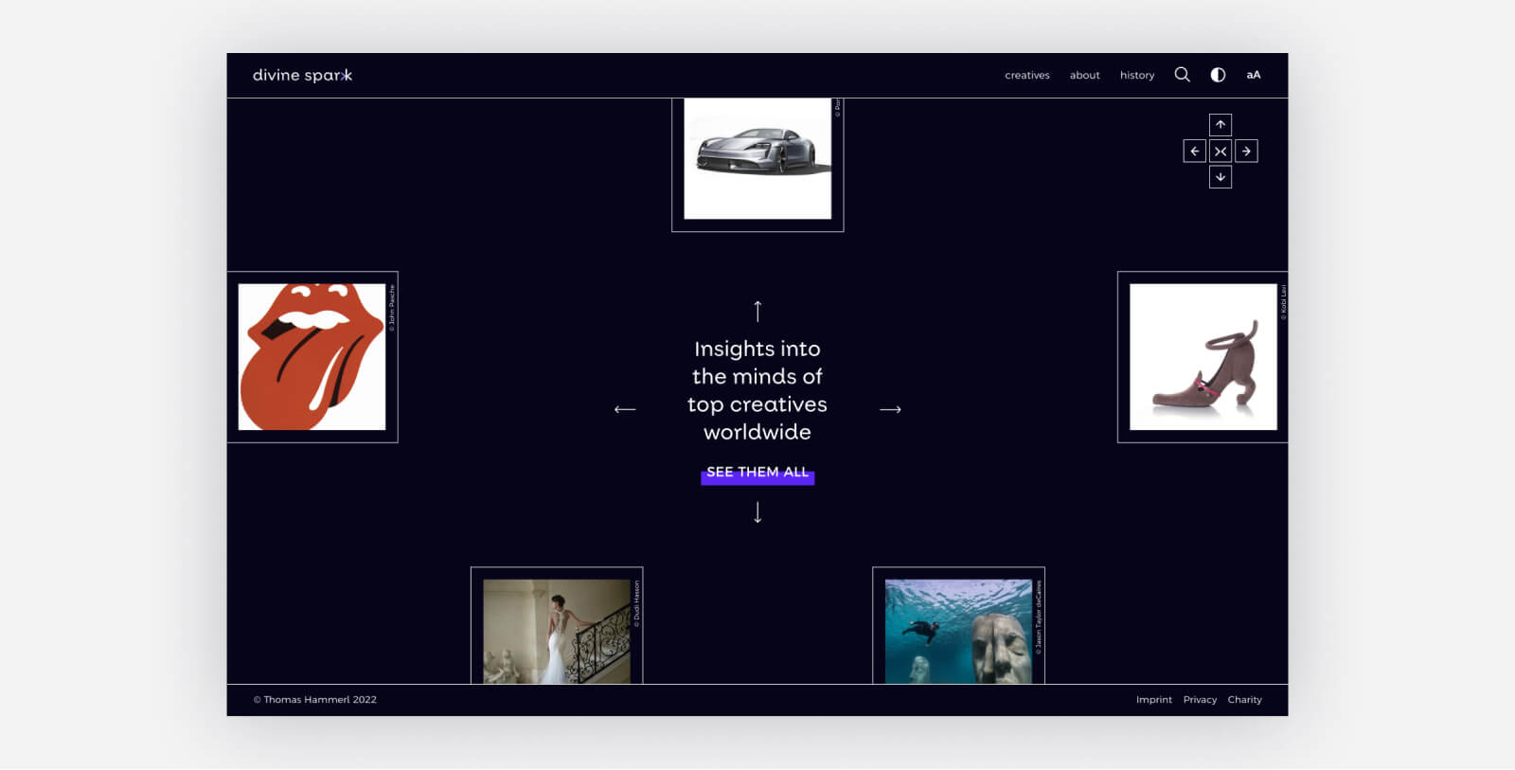Click the thin up arrow above the headline
Viewport: 1515px width, 770px height.
click(757, 311)
